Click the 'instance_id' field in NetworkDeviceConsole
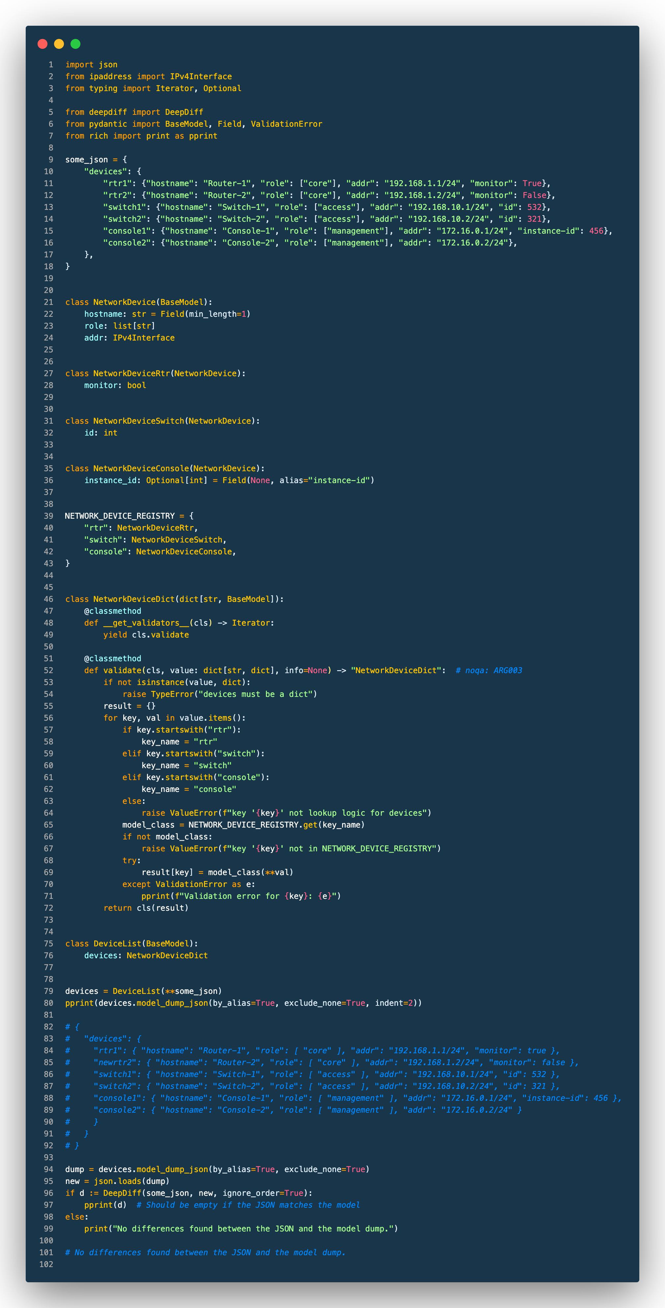665x1308 pixels. pos(110,480)
